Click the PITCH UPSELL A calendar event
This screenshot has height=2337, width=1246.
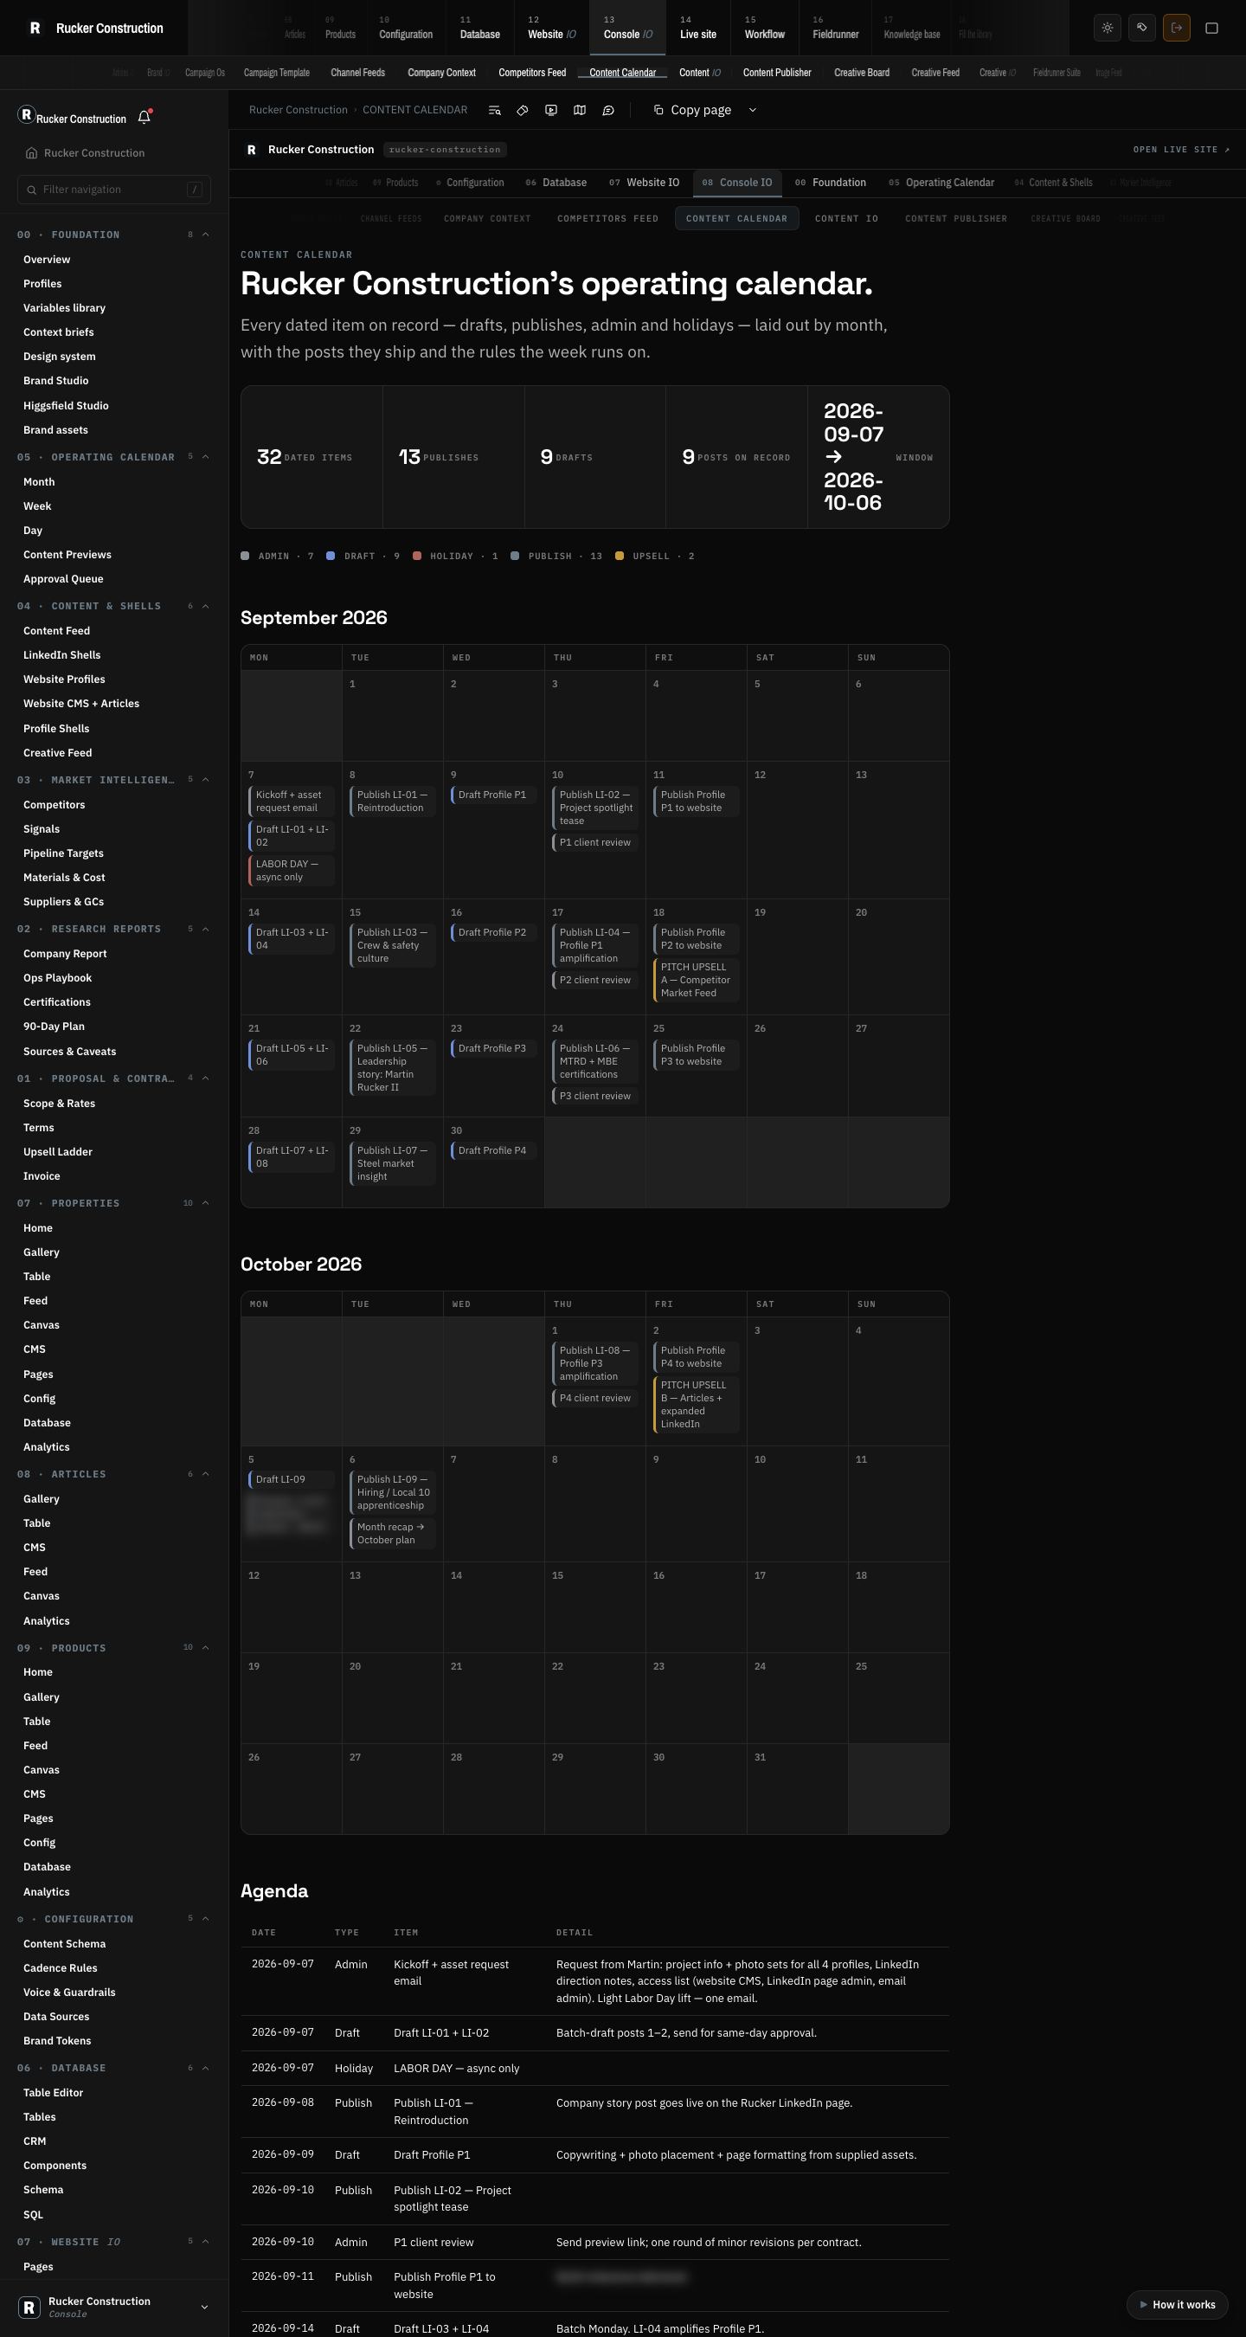click(697, 980)
